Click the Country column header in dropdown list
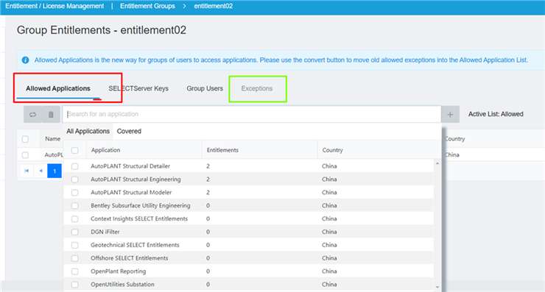The height and width of the screenshot is (292, 545). click(332, 150)
